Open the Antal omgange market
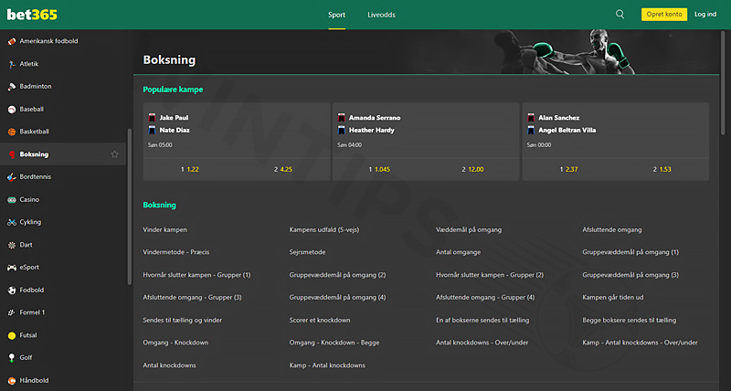731x391 pixels. [458, 252]
